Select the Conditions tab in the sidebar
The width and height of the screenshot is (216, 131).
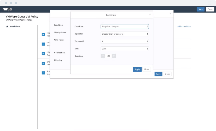15,26
